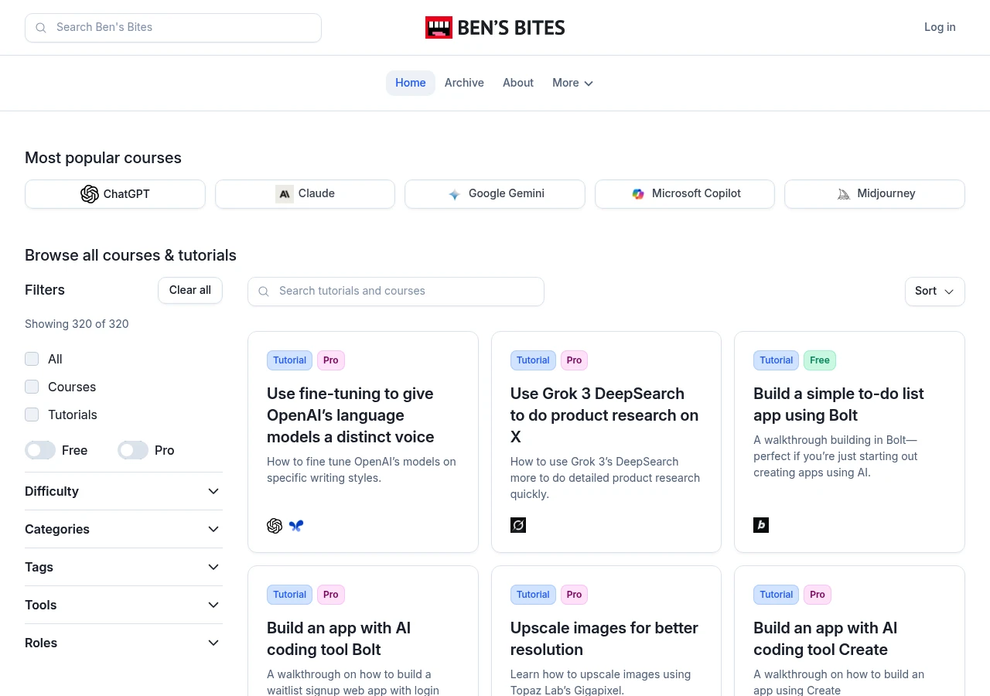Click the Ben's Bites logo
Screen dimensions: 990x696
[495, 28]
